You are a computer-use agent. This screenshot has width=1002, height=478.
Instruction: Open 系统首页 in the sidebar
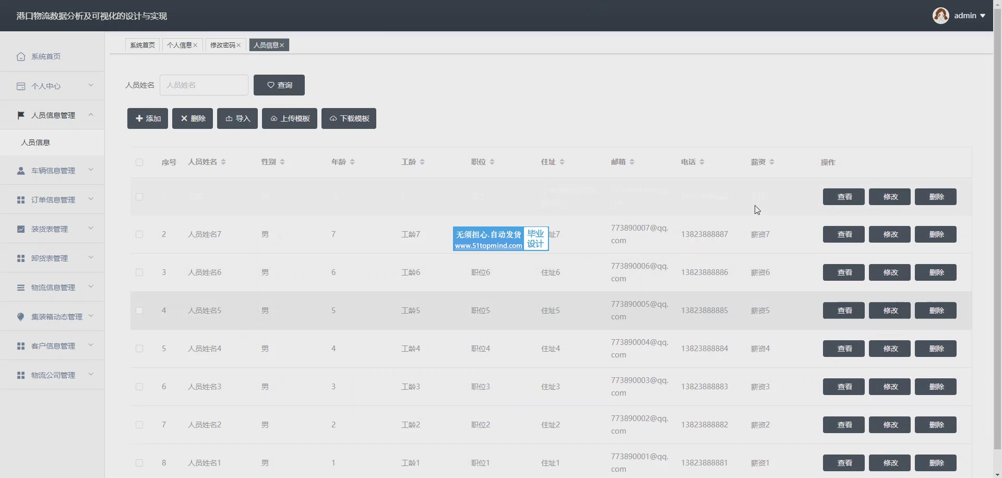click(52, 56)
